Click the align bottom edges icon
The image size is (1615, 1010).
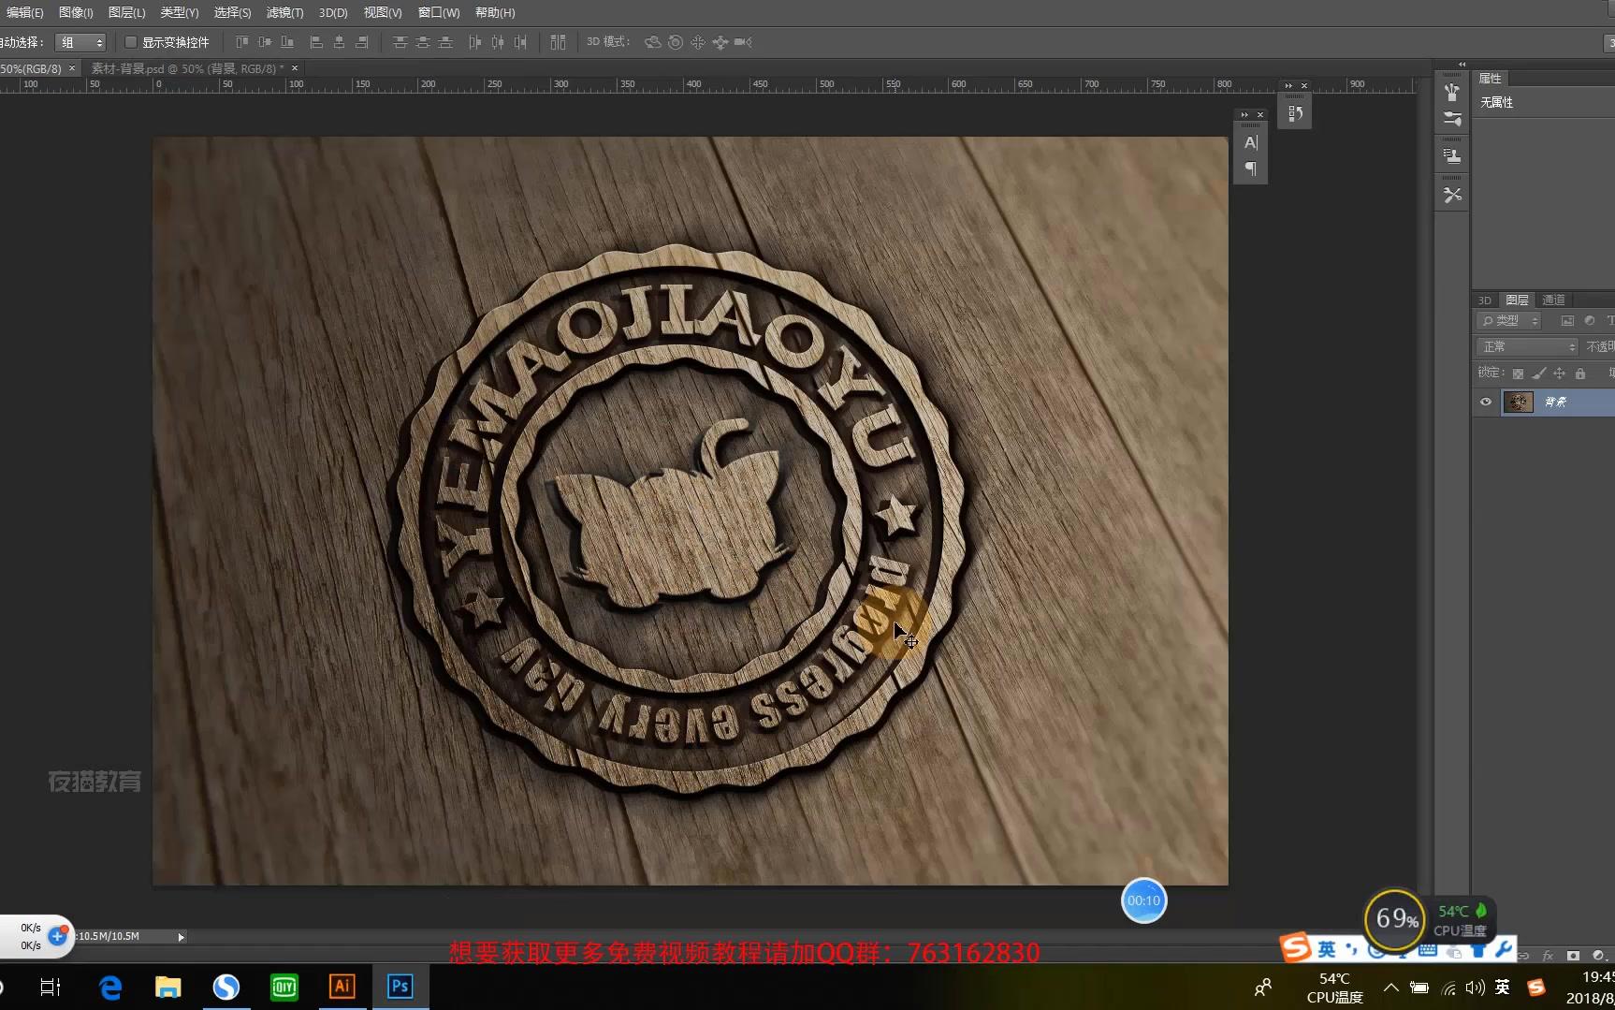[x=287, y=42]
